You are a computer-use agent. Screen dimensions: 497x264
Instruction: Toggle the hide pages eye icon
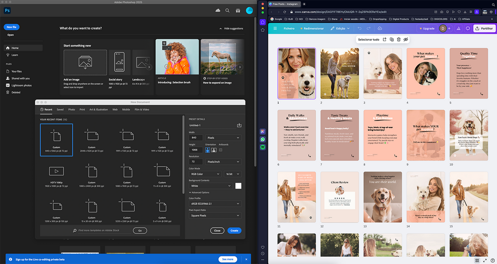(406, 39)
